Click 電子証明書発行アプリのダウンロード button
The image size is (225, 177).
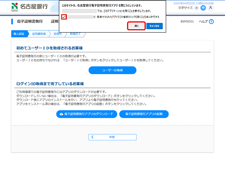[86, 114]
